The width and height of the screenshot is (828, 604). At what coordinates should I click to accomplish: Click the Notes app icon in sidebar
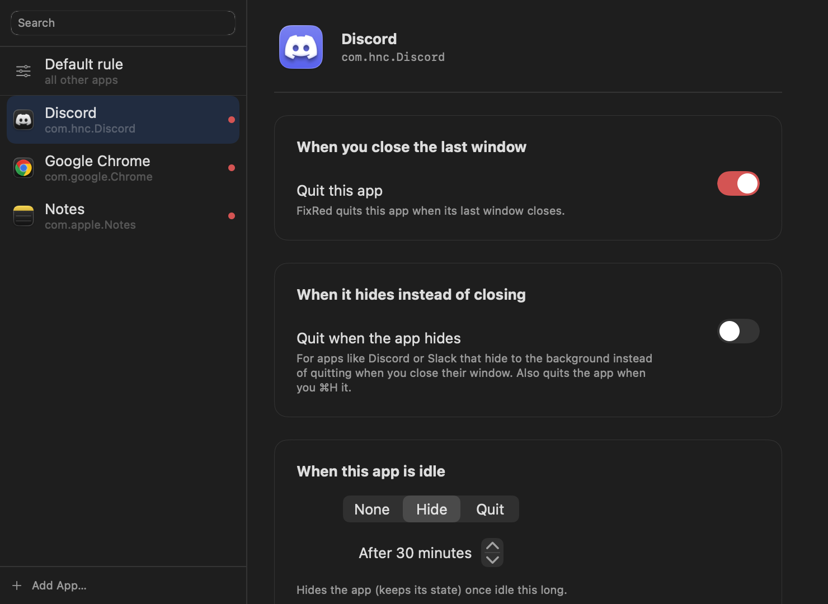23,216
